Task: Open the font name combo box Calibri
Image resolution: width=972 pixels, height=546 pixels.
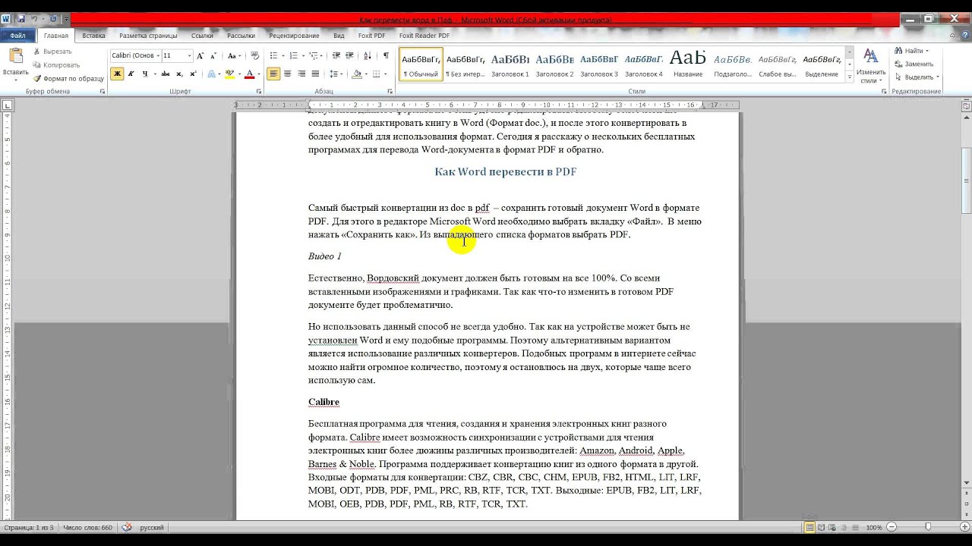Action: pos(134,56)
